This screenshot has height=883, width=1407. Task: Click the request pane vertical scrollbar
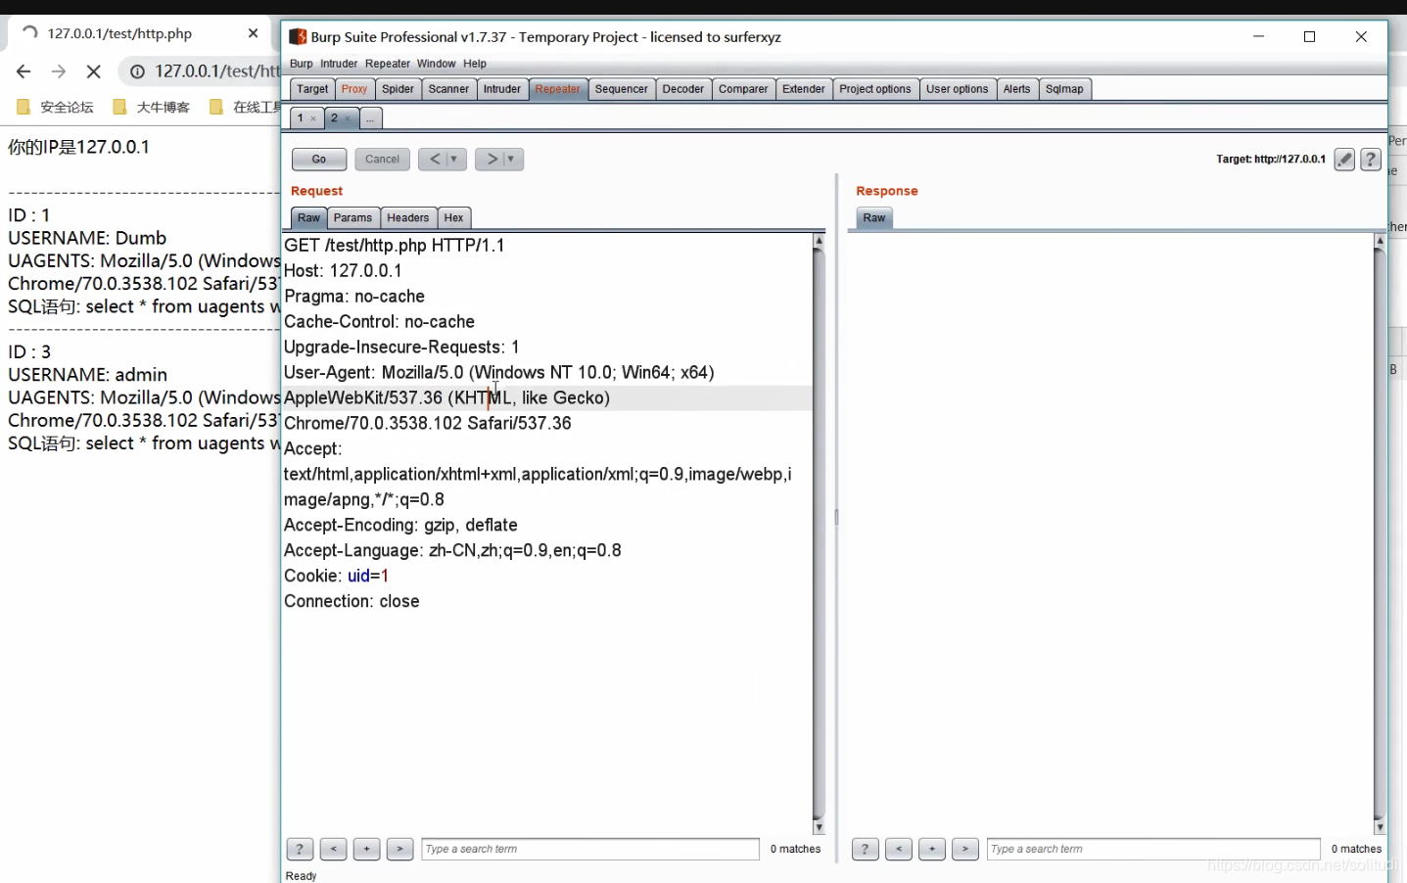[819, 534]
